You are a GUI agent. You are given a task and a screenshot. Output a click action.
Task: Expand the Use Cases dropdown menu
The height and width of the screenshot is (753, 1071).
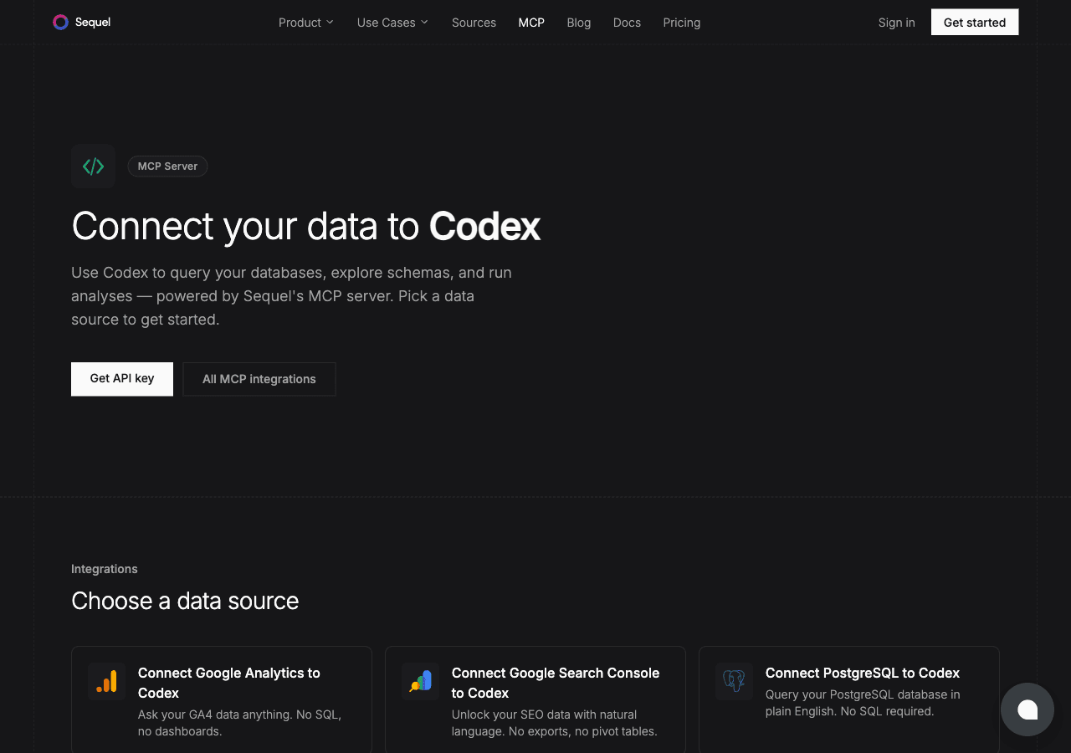[392, 23]
